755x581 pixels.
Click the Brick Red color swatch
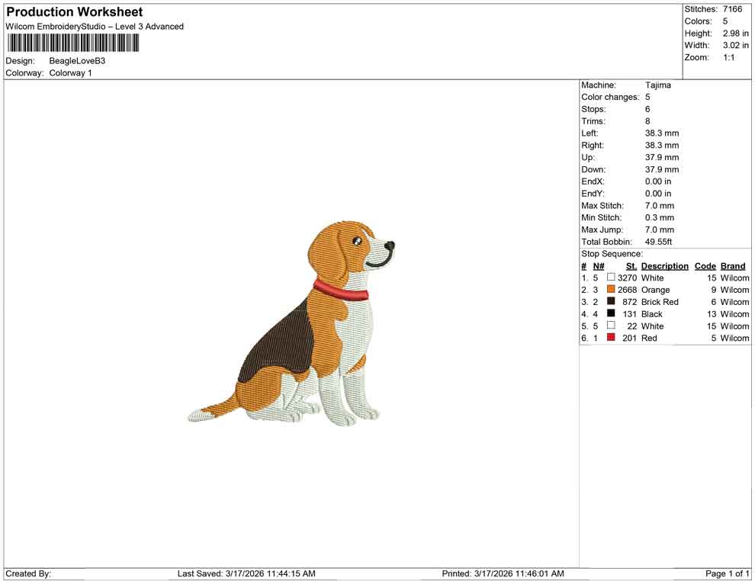[611, 301]
